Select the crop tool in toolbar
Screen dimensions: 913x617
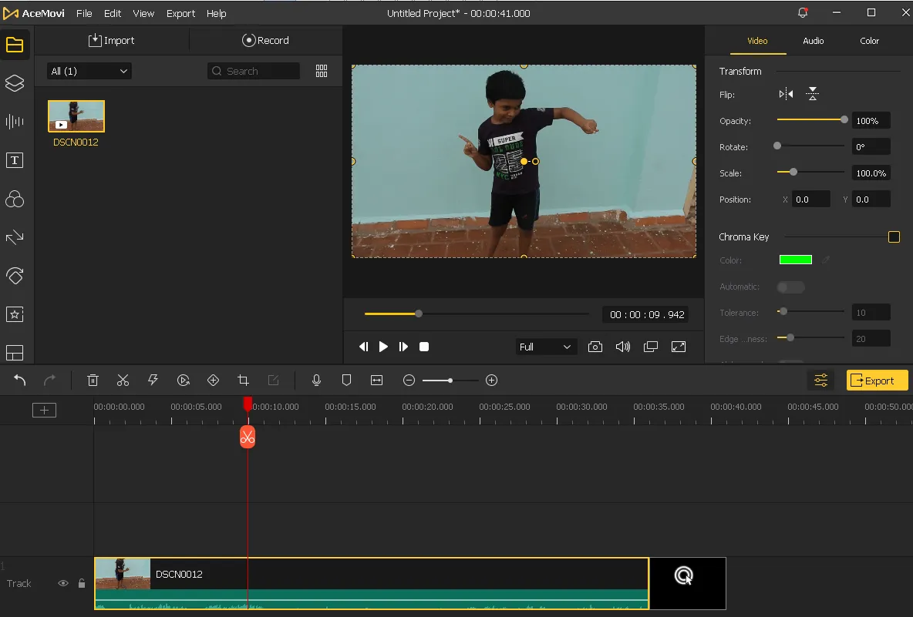tap(244, 380)
